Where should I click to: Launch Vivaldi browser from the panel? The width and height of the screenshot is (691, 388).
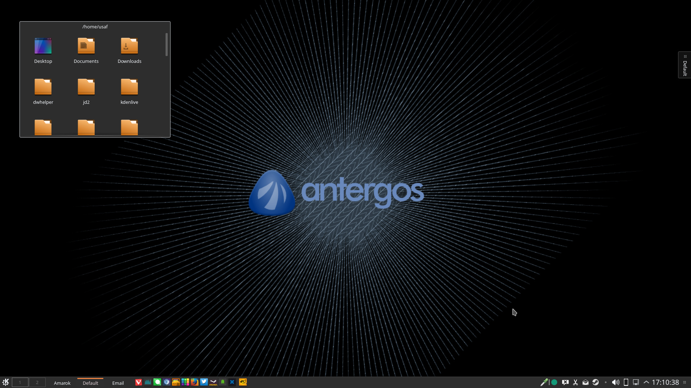tap(139, 382)
